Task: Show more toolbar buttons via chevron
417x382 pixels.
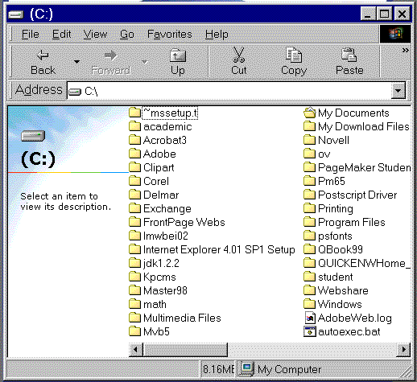Action: click(x=405, y=50)
